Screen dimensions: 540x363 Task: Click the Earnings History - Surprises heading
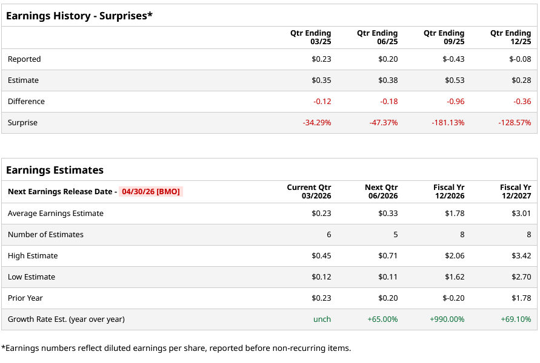pyautogui.click(x=79, y=16)
